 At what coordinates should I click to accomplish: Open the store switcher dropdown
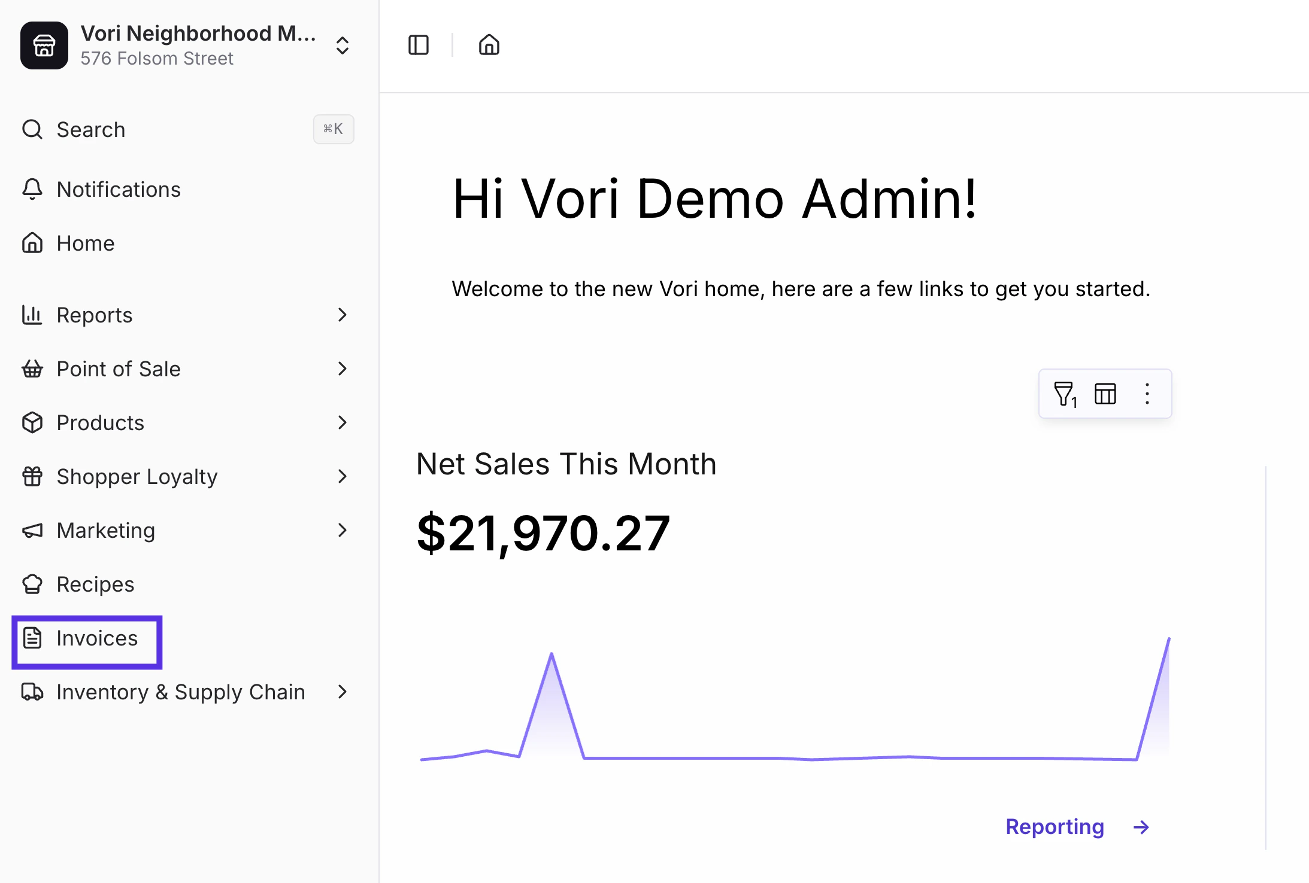point(342,45)
